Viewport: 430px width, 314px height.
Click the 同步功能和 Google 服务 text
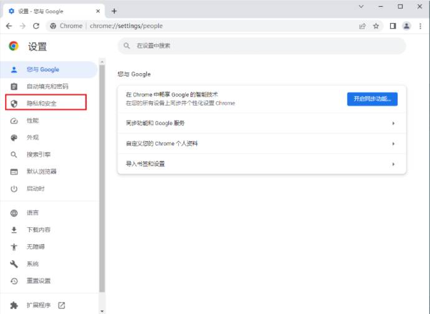155,123
